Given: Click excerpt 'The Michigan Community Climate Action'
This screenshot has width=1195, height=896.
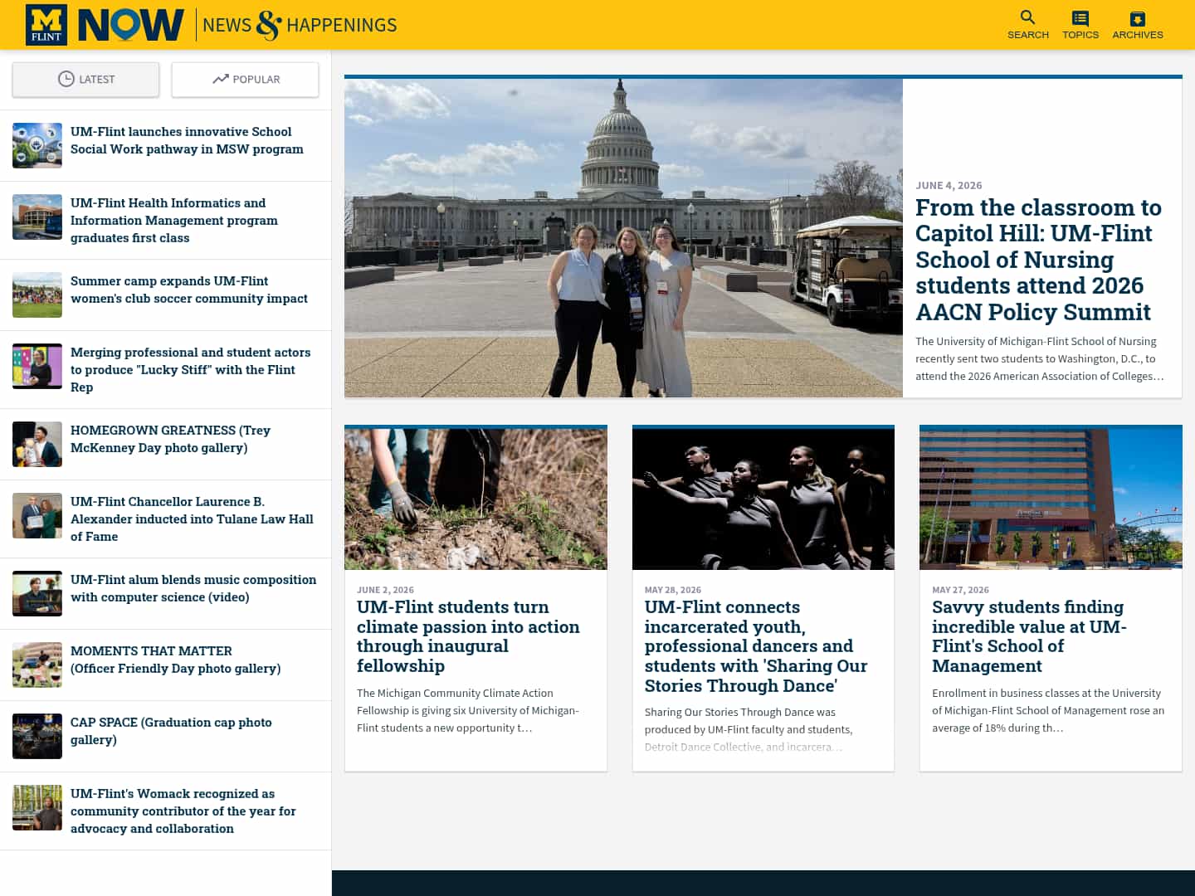Looking at the screenshot, I should point(468,710).
